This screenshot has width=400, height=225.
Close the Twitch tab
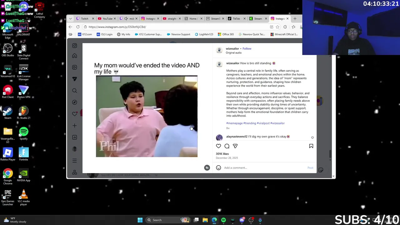pyautogui.click(x=93, y=18)
